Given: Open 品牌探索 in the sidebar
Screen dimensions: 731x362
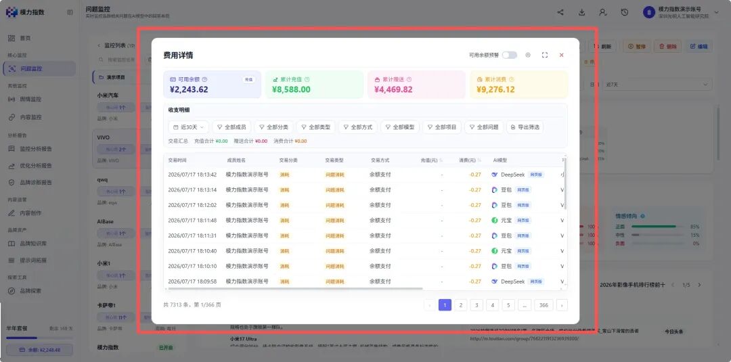Looking at the screenshot, I should (x=25, y=291).
